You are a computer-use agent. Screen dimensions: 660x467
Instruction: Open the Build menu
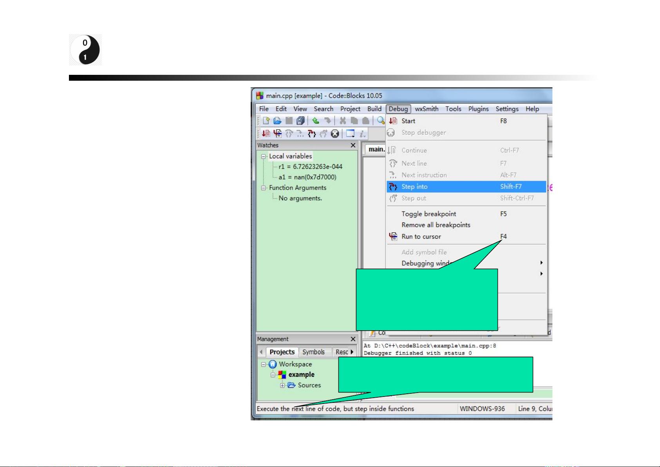click(374, 109)
